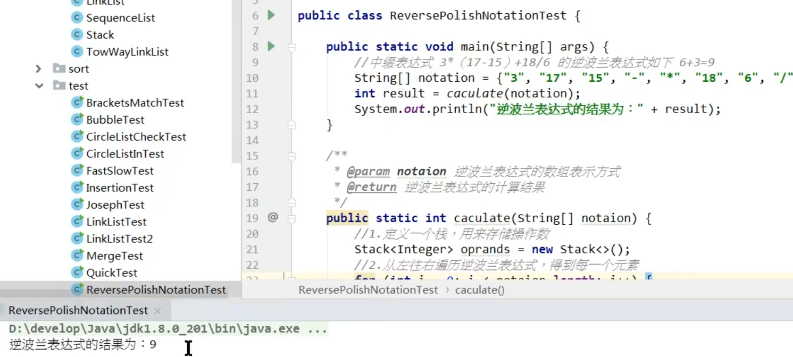Collapse the main method fold marker on line 8
This screenshot has width=793, height=357.
[x=291, y=47]
